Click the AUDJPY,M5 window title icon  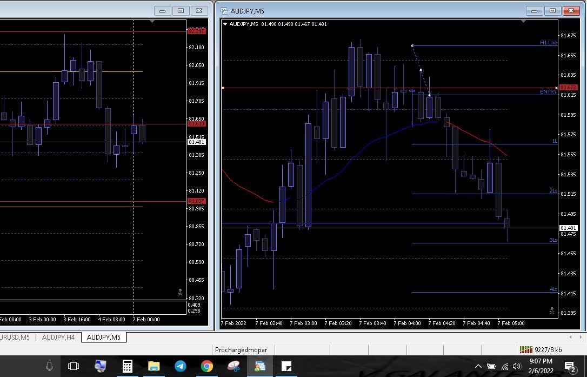(x=224, y=11)
